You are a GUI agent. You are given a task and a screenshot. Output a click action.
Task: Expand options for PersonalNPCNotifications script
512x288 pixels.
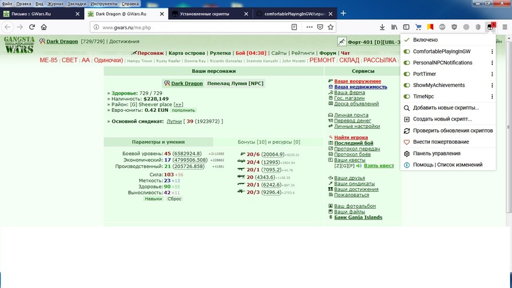click(492, 63)
